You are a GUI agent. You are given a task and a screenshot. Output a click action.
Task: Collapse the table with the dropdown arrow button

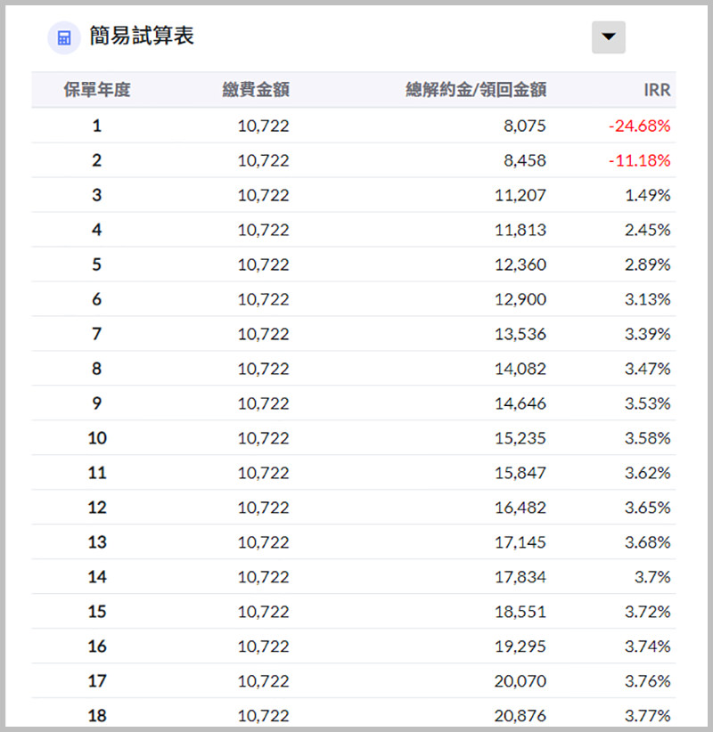coord(609,37)
